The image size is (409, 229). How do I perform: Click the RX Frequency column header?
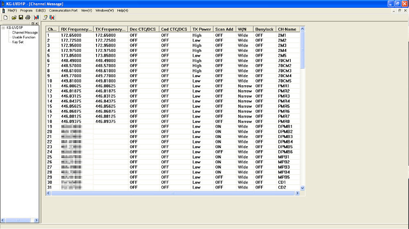(76, 29)
